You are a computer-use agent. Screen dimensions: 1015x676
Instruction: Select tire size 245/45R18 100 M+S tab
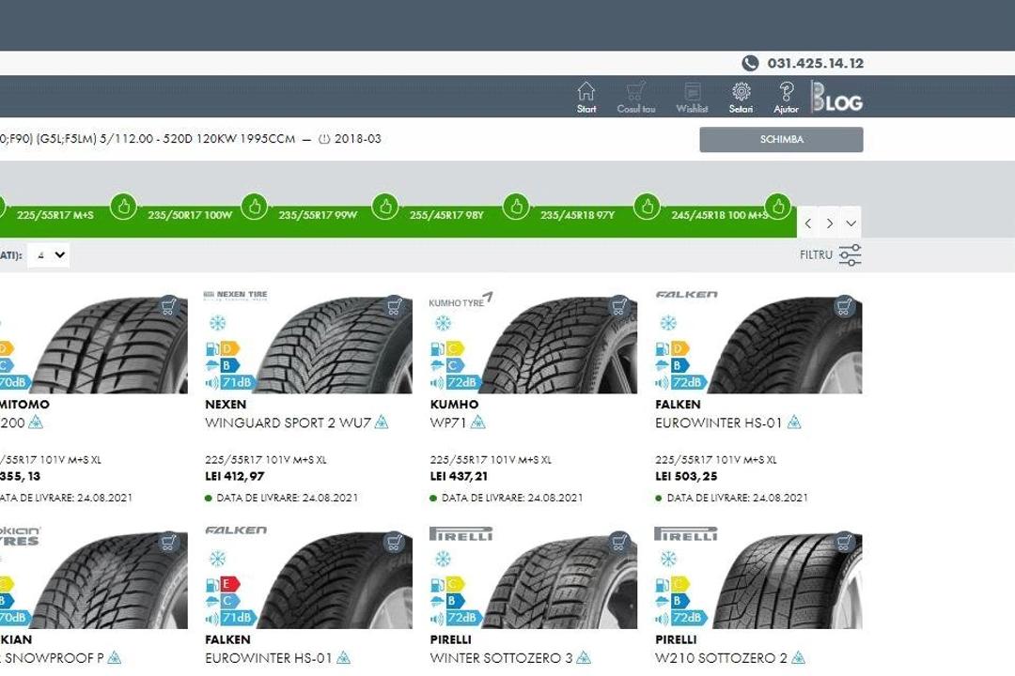719,215
